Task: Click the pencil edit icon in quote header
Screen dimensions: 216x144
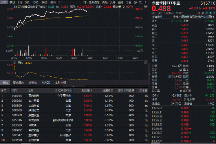Action: pyautogui.click(x=207, y=13)
